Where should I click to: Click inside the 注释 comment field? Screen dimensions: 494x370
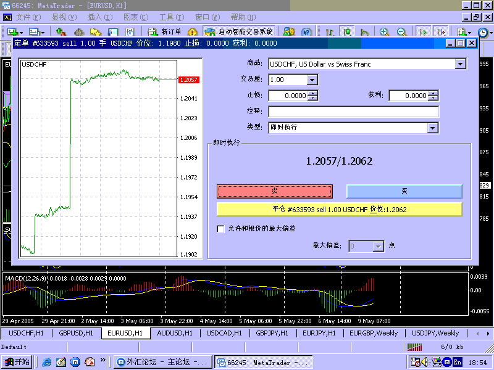click(x=352, y=111)
